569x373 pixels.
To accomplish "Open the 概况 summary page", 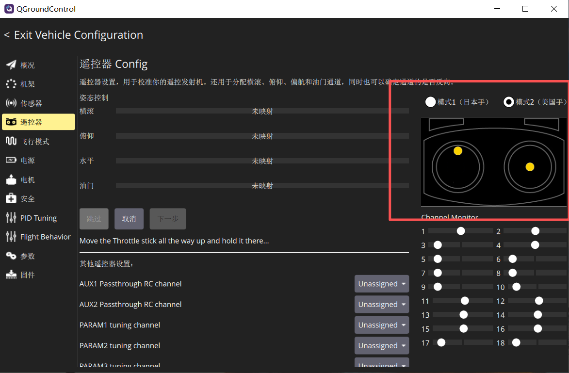I will click(x=38, y=65).
